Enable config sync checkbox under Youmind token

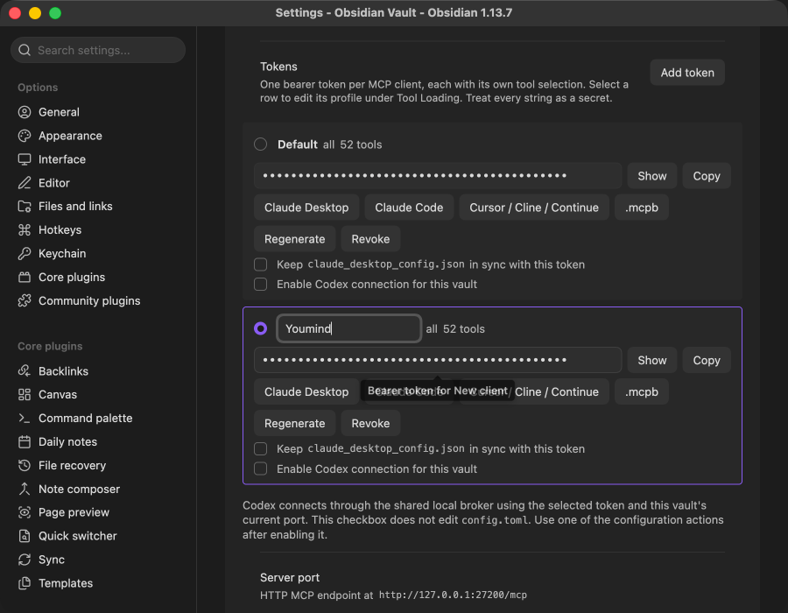[260, 448]
